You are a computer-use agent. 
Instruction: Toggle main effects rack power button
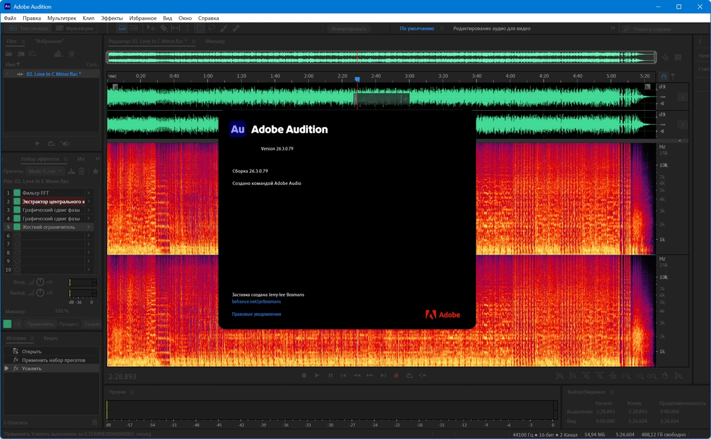coord(7,324)
